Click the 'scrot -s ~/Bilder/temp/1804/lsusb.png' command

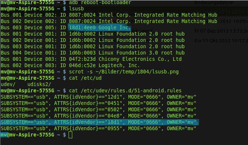(124, 72)
